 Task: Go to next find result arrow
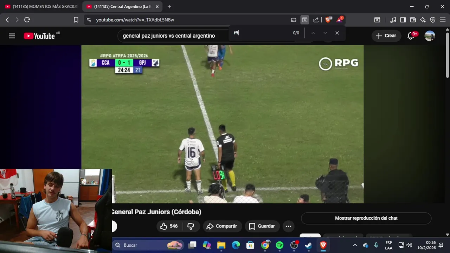point(325,33)
